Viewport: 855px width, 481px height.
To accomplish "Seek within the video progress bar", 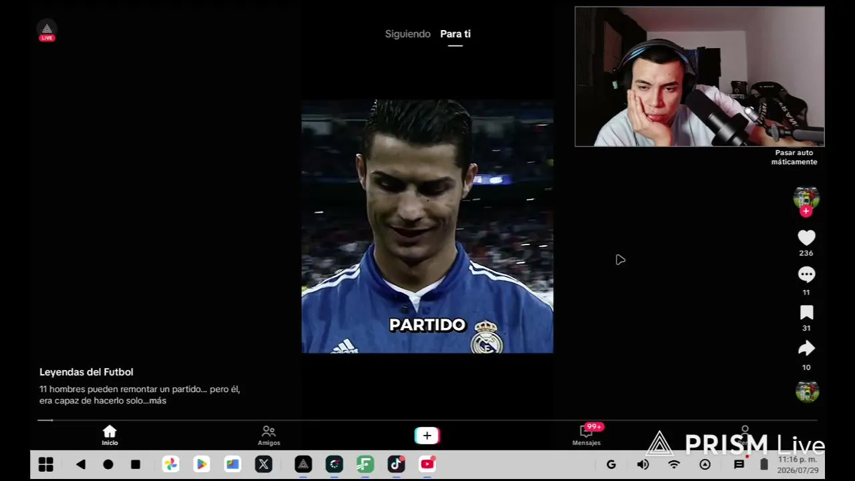I will point(427,420).
